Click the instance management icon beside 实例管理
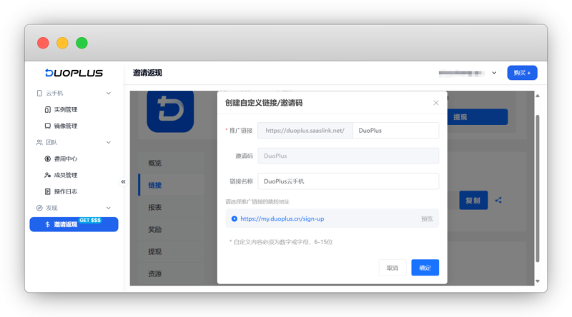Image resolution: width=572 pixels, height=317 pixels. click(47, 110)
